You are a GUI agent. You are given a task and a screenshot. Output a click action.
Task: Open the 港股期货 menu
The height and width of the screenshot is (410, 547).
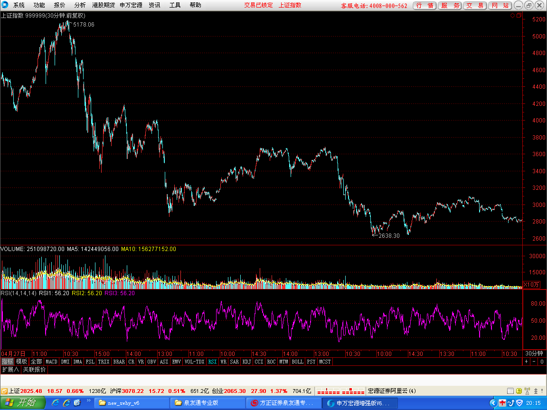(103, 5)
